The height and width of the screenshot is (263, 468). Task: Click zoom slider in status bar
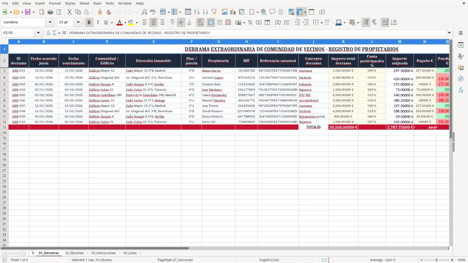[437, 260]
